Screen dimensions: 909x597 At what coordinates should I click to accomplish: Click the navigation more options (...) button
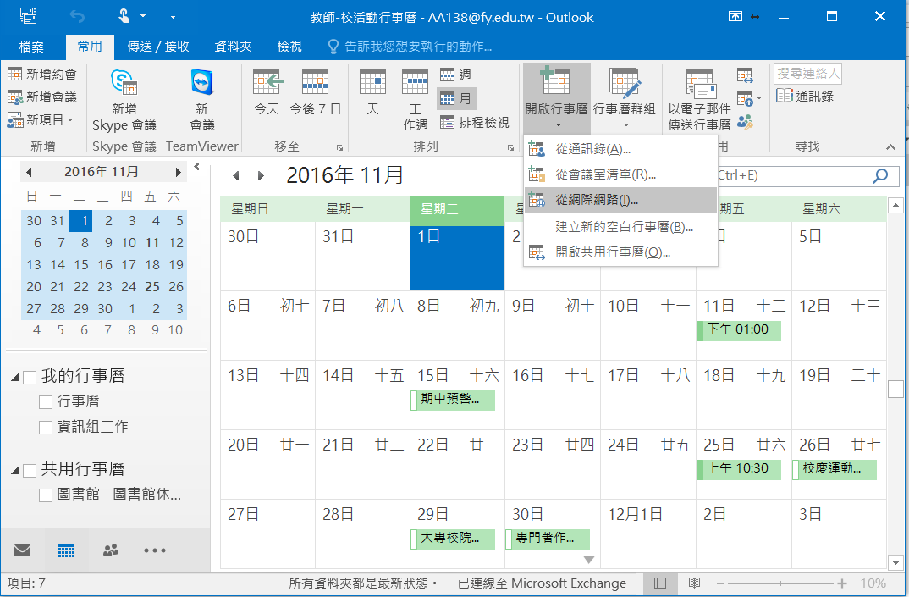pos(155,550)
